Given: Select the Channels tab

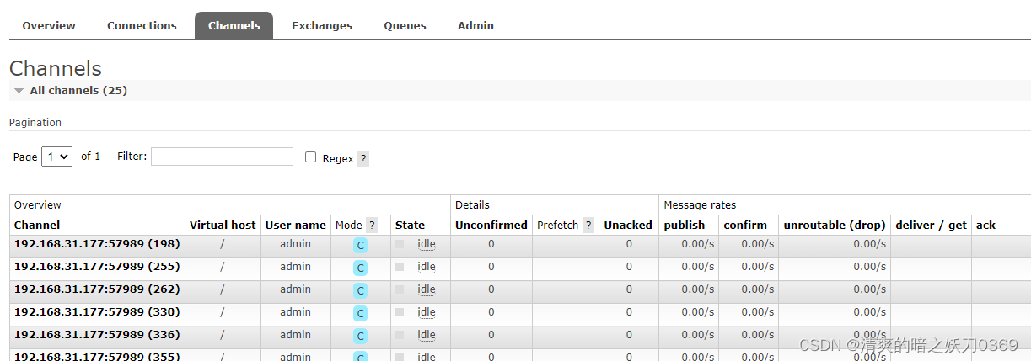Looking at the screenshot, I should click(234, 25).
